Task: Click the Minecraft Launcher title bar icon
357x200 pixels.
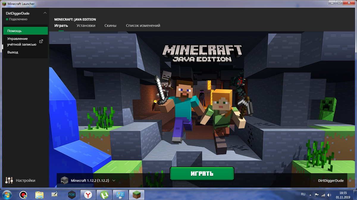Action: coord(4,4)
